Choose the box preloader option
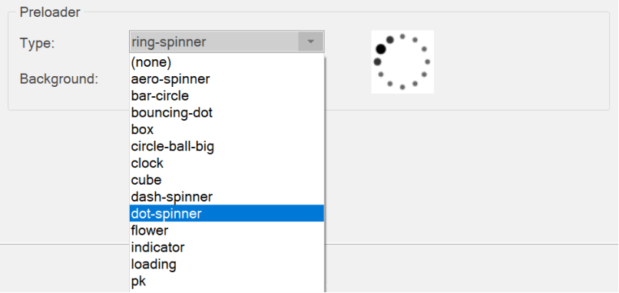This screenshot has height=293, width=619. tap(227, 130)
